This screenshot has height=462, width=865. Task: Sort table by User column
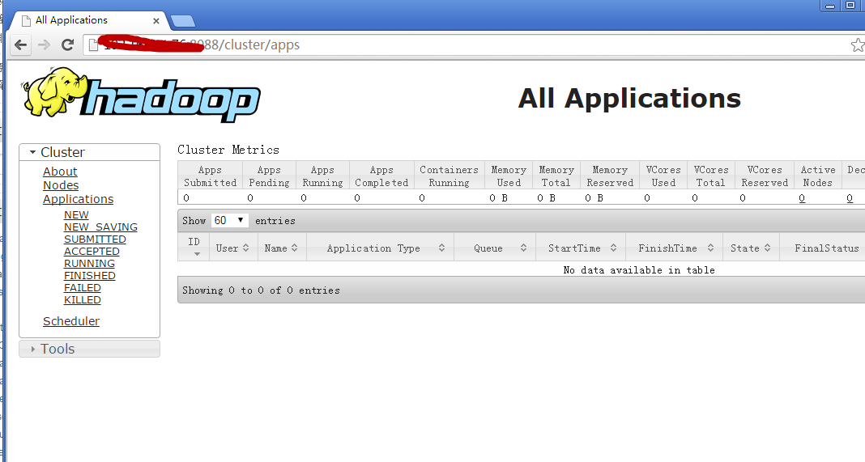pyautogui.click(x=232, y=248)
